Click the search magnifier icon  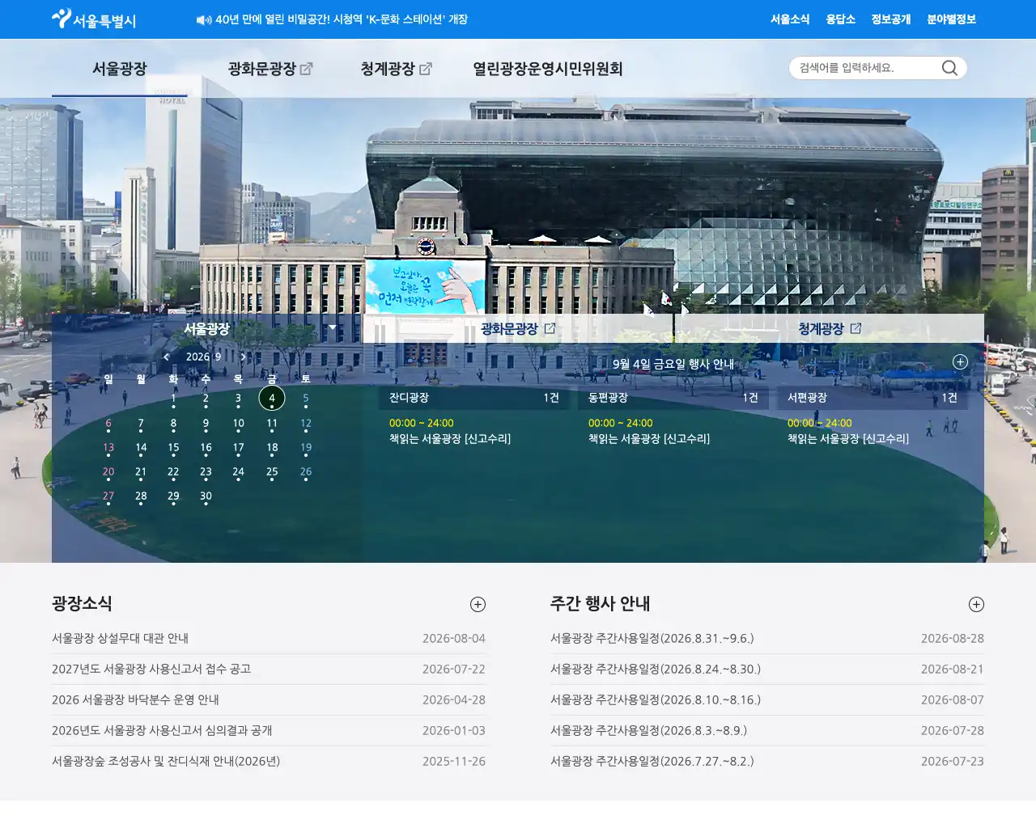[949, 68]
